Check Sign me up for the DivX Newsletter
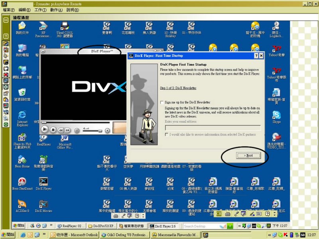 162,102
